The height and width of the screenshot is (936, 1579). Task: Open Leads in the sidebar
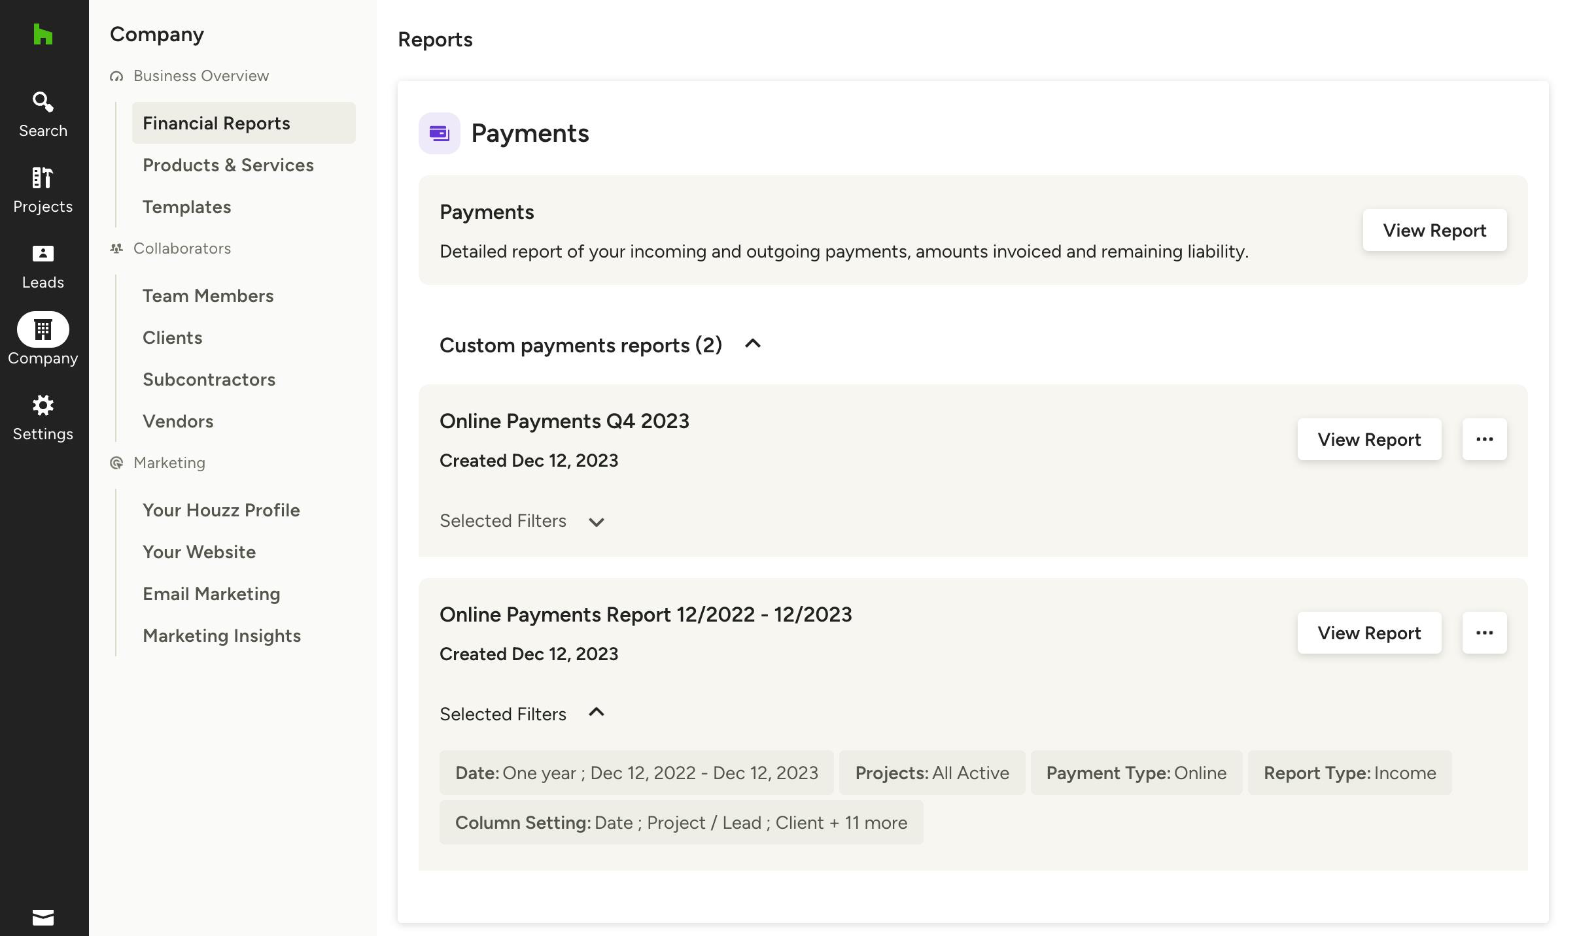tap(43, 266)
